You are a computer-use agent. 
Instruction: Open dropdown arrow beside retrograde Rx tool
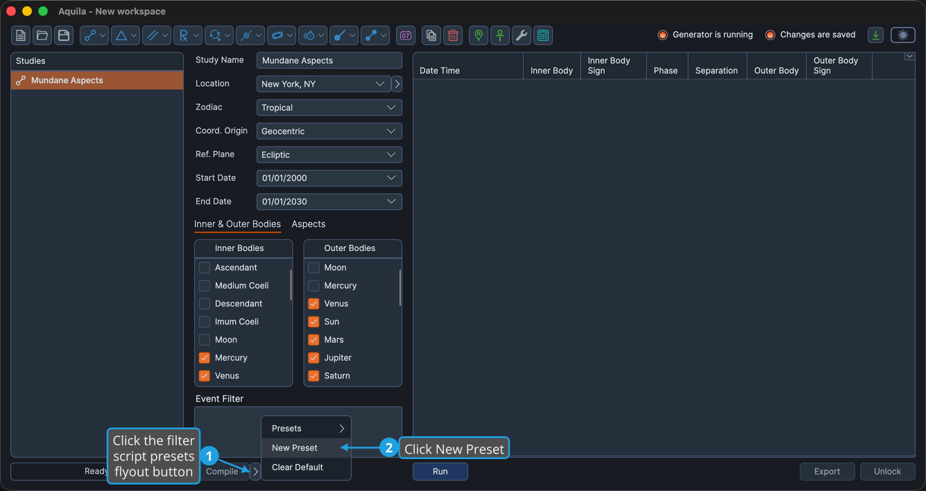[x=196, y=35]
